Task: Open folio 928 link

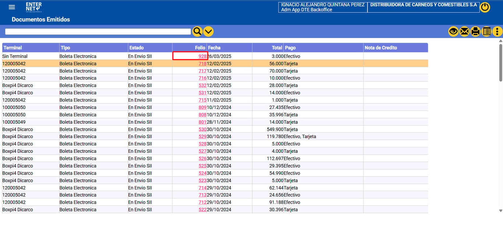Action: 203,56
